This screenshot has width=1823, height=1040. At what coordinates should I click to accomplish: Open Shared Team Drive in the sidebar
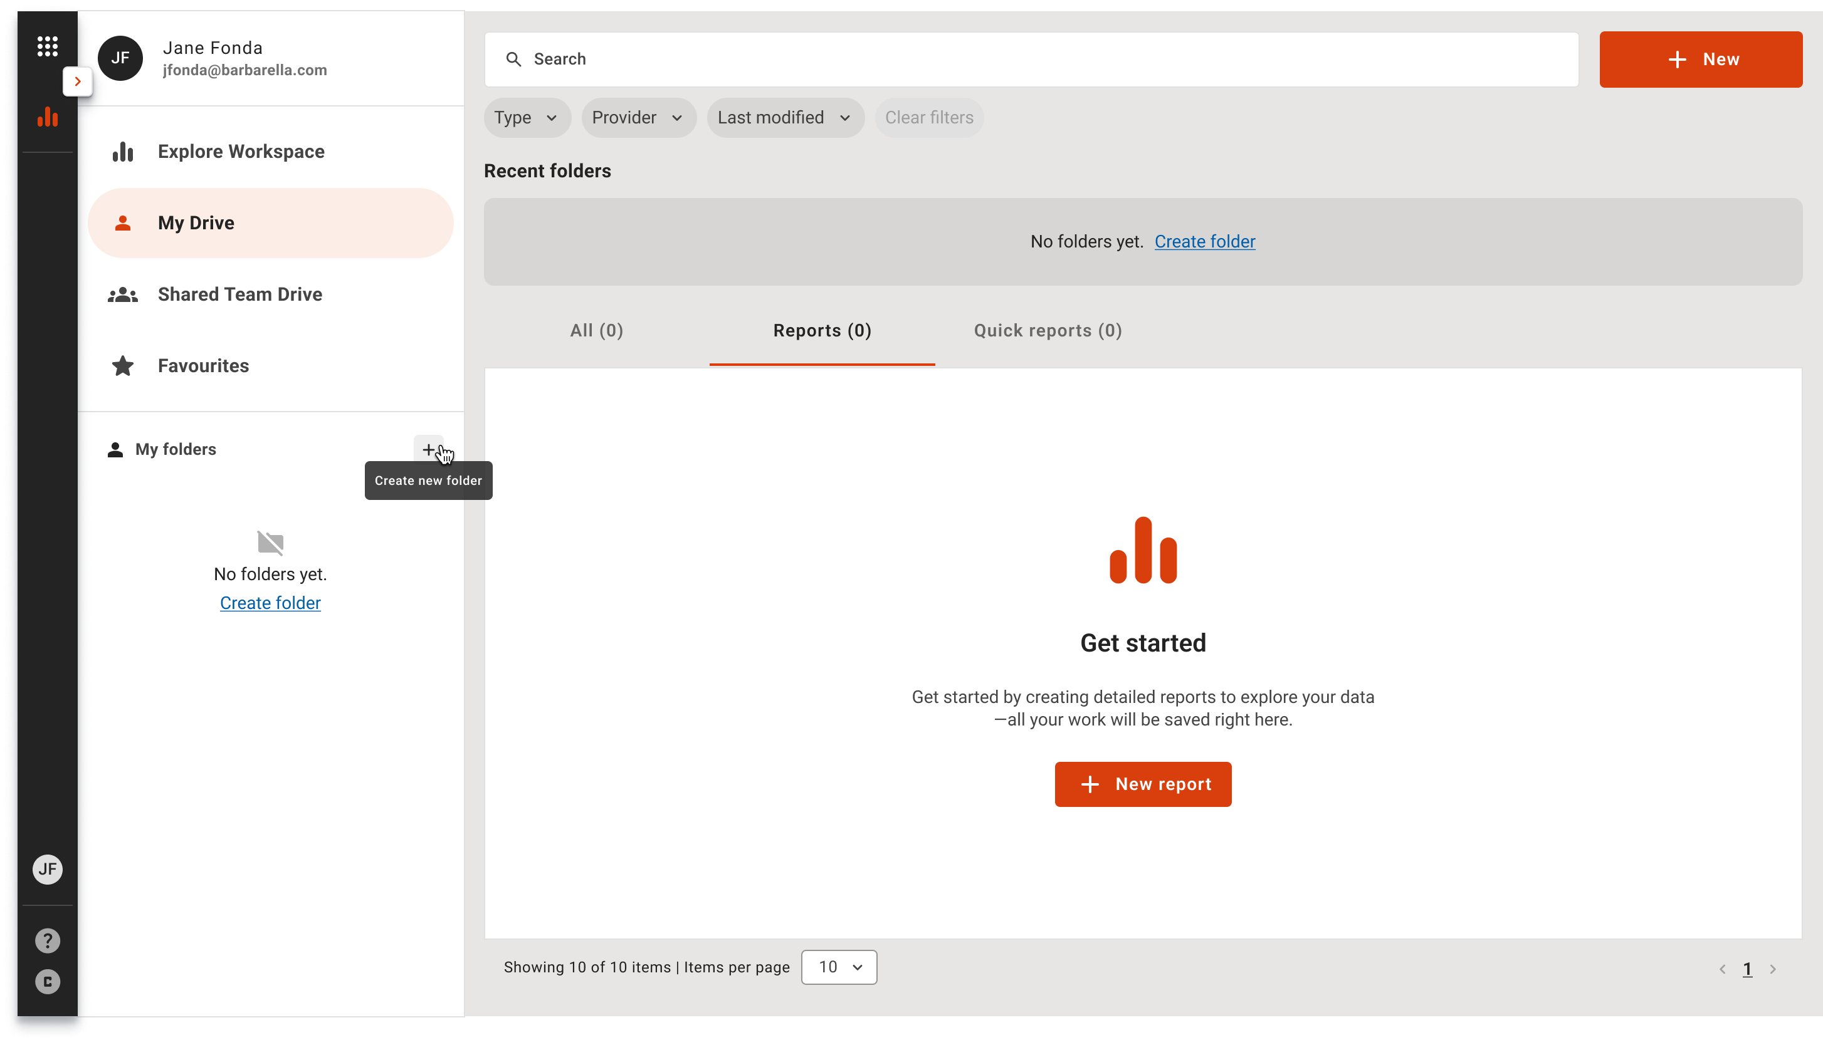[240, 294]
